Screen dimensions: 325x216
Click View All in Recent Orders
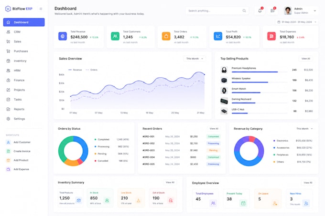click(214, 129)
